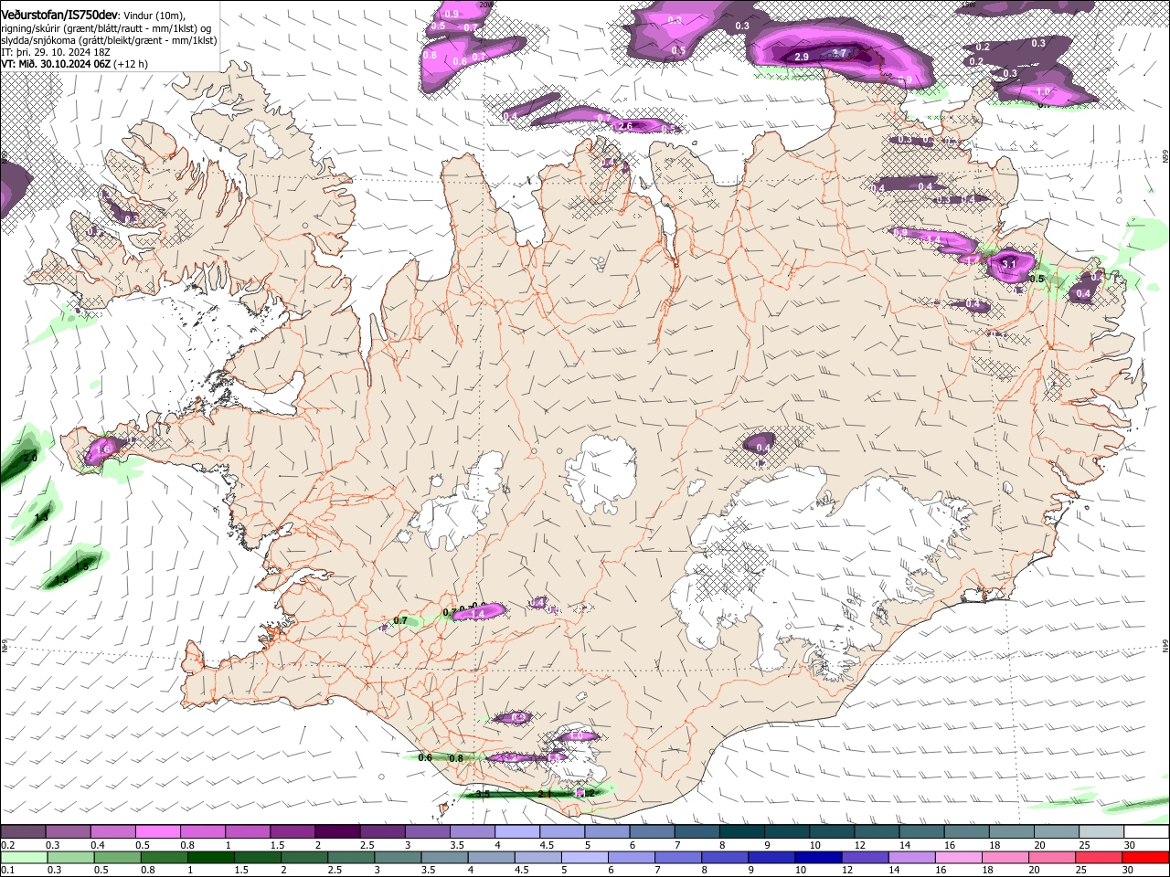Image resolution: width=1170 pixels, height=877 pixels.
Task: Click the '(+12 h)' forecast offset text
Action: (x=132, y=64)
